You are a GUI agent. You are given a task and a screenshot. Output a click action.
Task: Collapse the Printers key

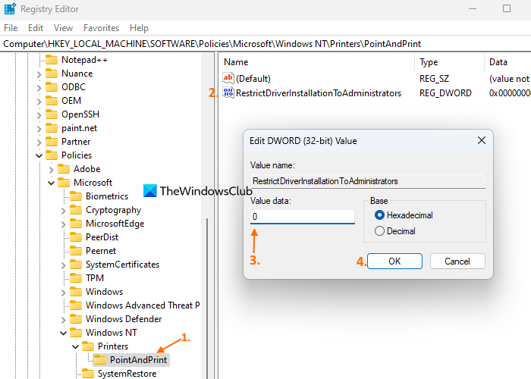76,346
